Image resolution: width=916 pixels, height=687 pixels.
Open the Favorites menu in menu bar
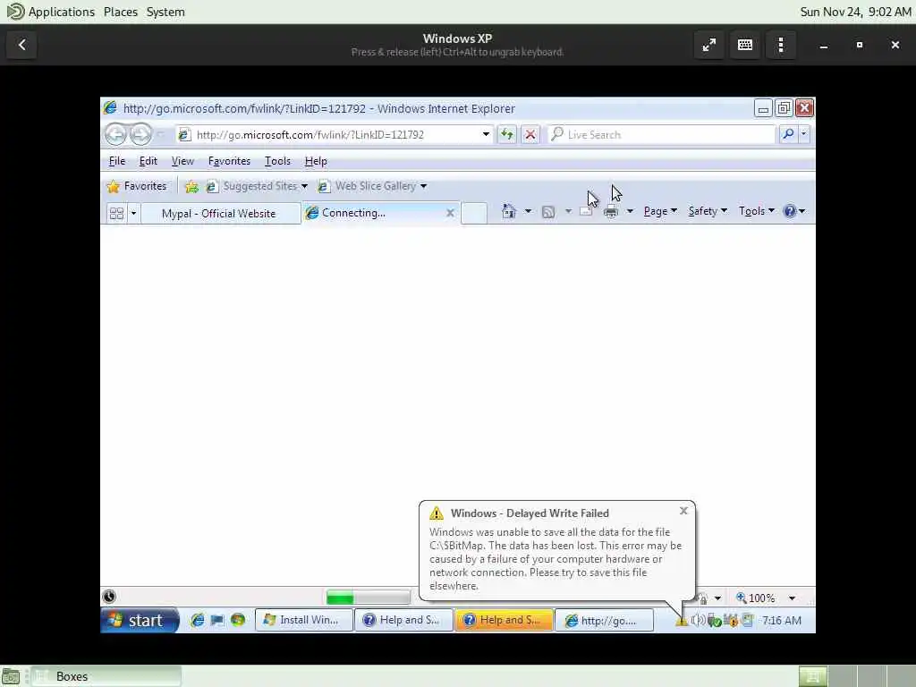(x=229, y=161)
